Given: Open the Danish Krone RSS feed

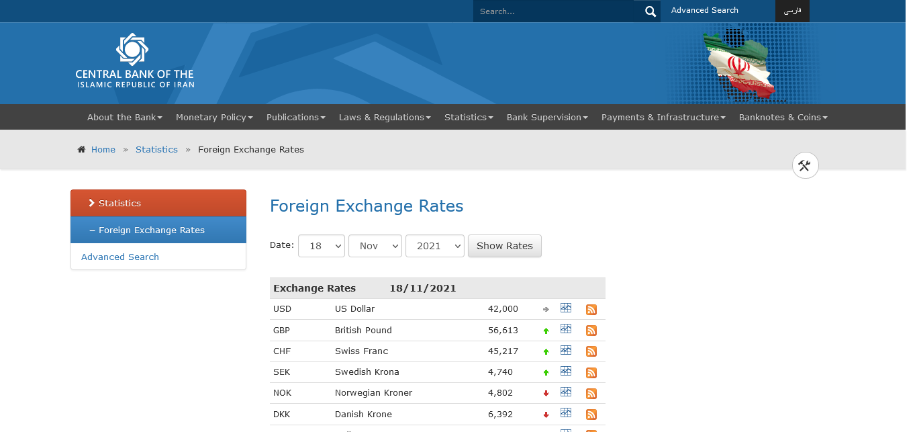Looking at the screenshot, I should tap(591, 415).
